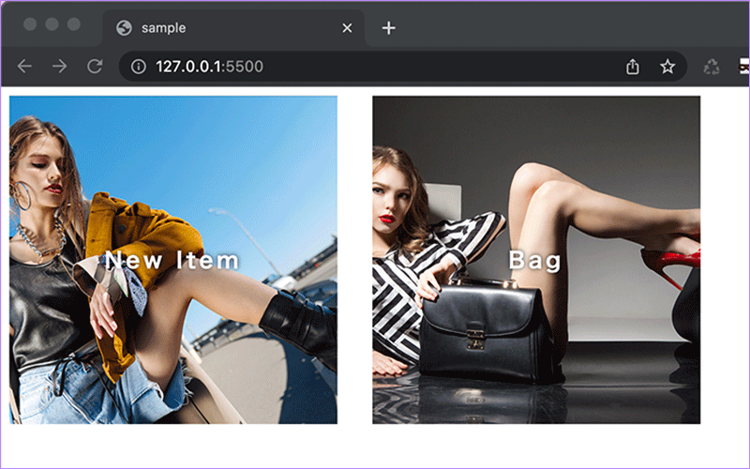Reload the current page
The width and height of the screenshot is (750, 469).
click(x=94, y=67)
